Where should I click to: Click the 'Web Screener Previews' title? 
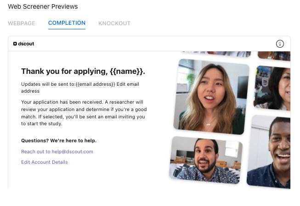pos(43,6)
